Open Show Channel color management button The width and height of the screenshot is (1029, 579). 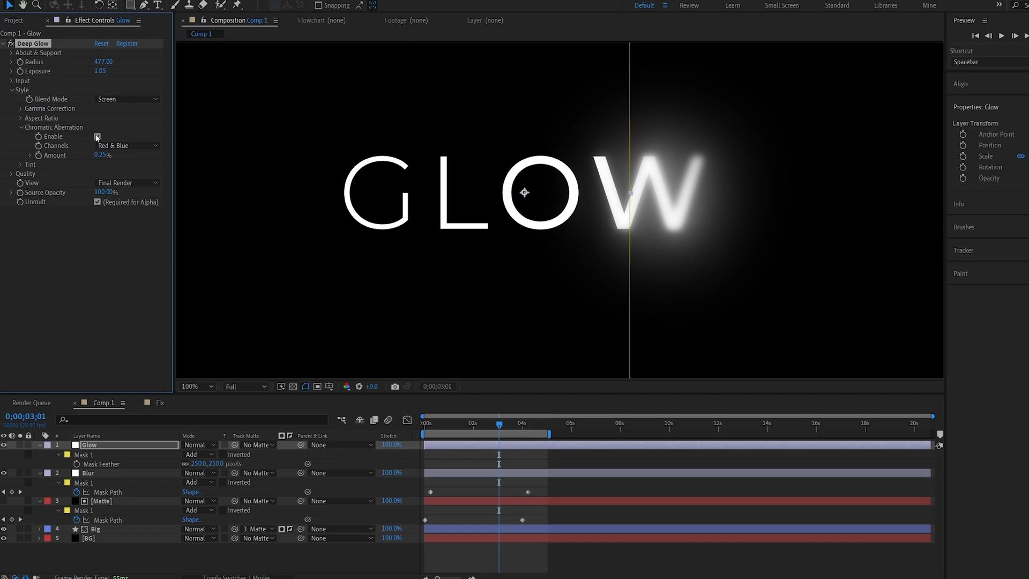[x=346, y=387]
